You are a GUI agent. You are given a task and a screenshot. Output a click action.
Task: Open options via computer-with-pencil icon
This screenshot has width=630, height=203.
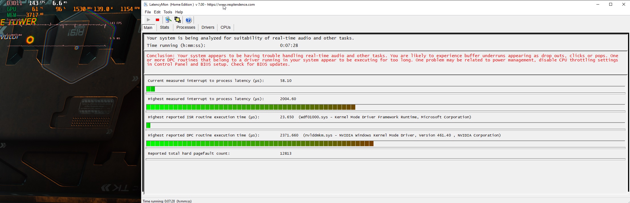tap(168, 20)
